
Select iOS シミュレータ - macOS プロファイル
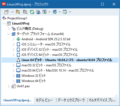[x=46, y=44]
